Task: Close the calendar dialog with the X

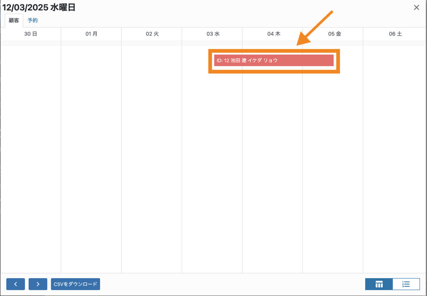Action: click(416, 7)
